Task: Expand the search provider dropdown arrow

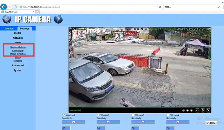Action: tap(221, 7)
